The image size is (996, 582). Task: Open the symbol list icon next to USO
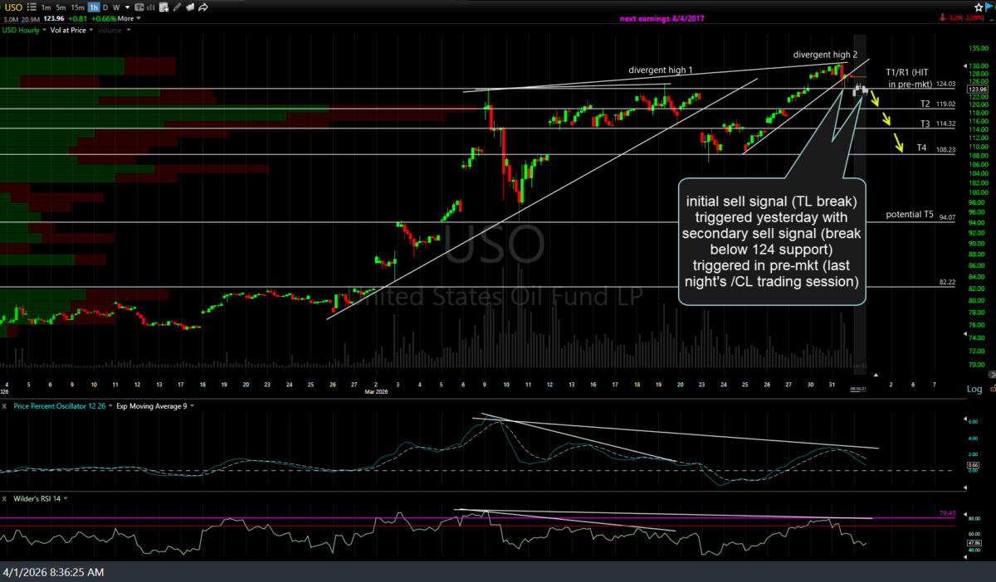[32, 6]
